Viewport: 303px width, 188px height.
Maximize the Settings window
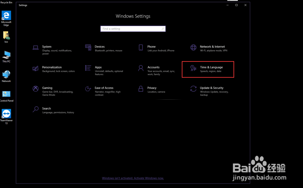pos(237,5)
